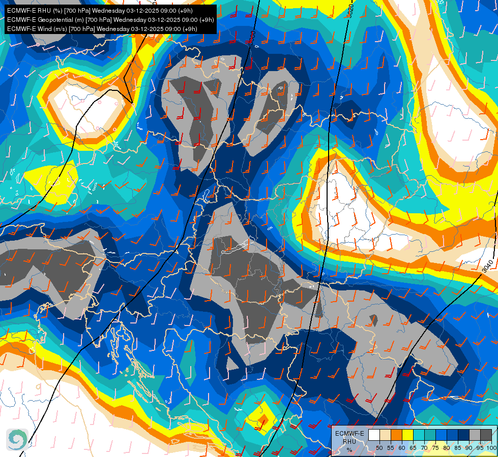
Task: Click the swirl logo icon in the corner
Action: tap(17, 439)
